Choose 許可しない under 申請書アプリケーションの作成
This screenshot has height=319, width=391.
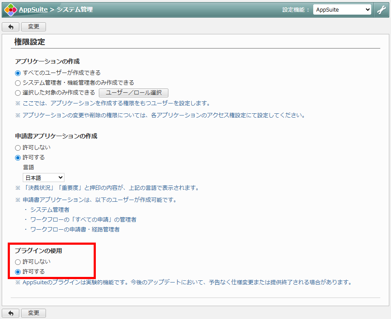[18, 148]
